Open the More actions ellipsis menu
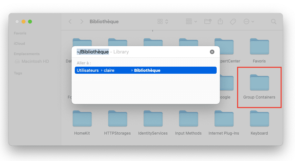The width and height of the screenshot is (295, 161). coord(246,22)
